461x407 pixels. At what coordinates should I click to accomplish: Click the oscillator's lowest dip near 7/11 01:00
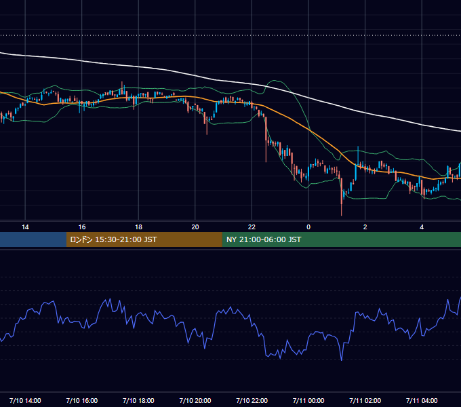pyautogui.click(x=341, y=360)
